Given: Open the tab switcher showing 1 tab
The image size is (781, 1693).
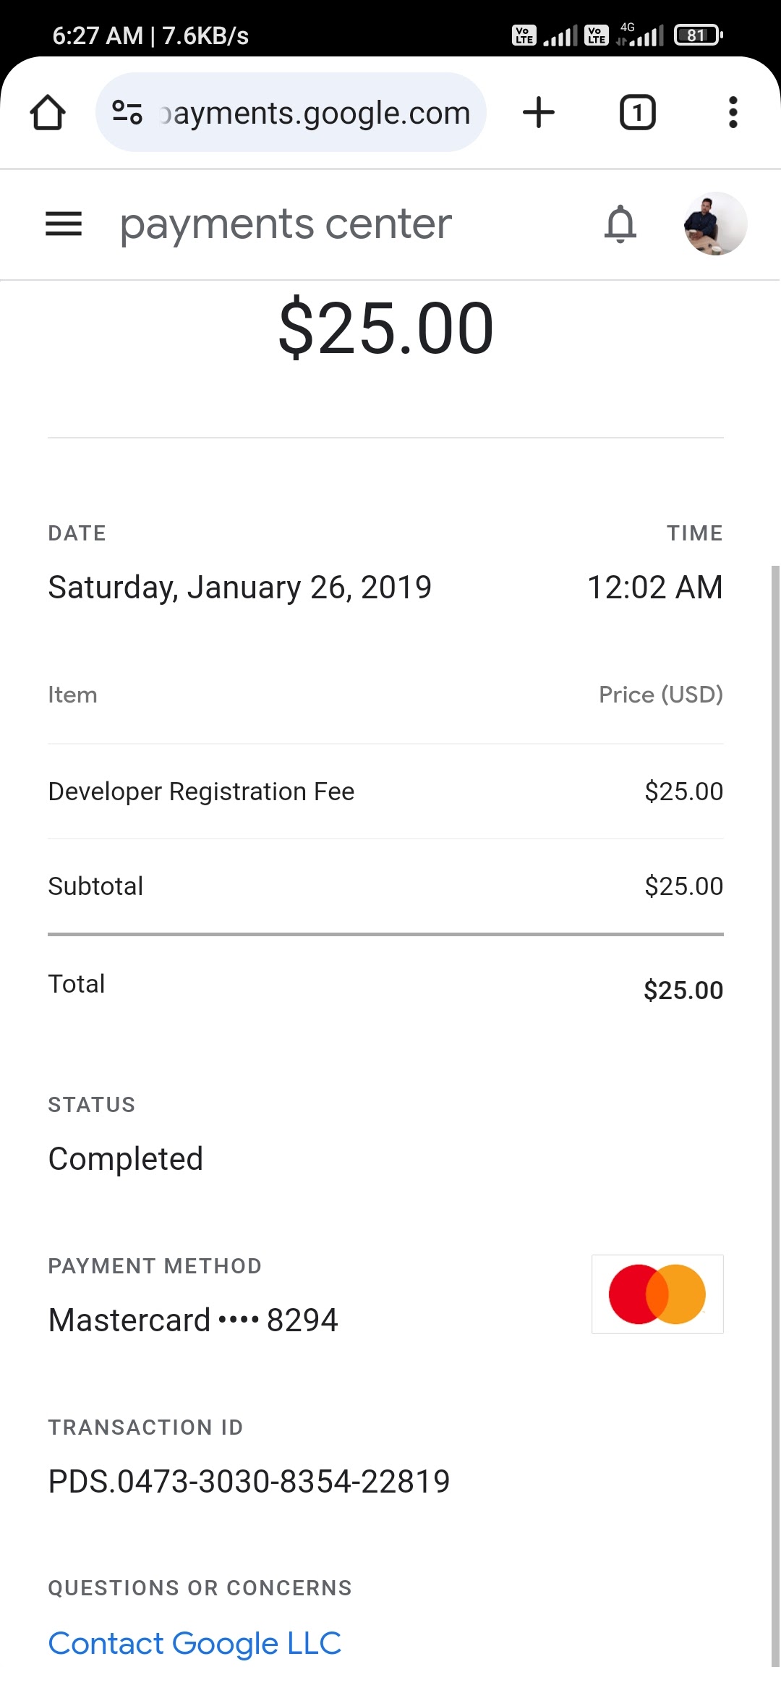Looking at the screenshot, I should point(637,113).
